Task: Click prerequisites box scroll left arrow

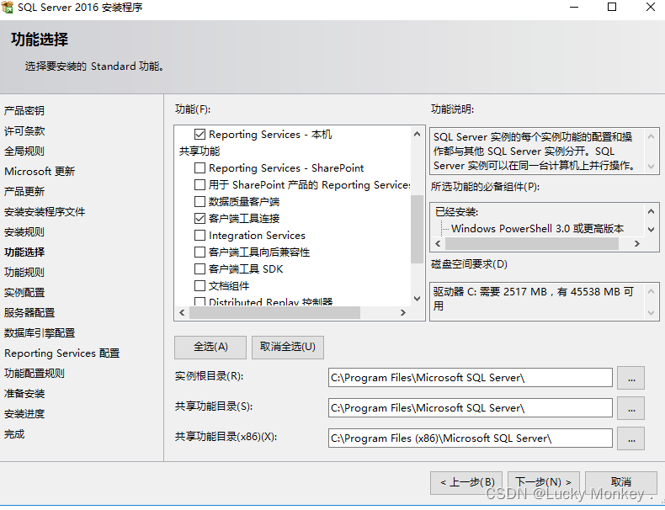Action: 438,244
